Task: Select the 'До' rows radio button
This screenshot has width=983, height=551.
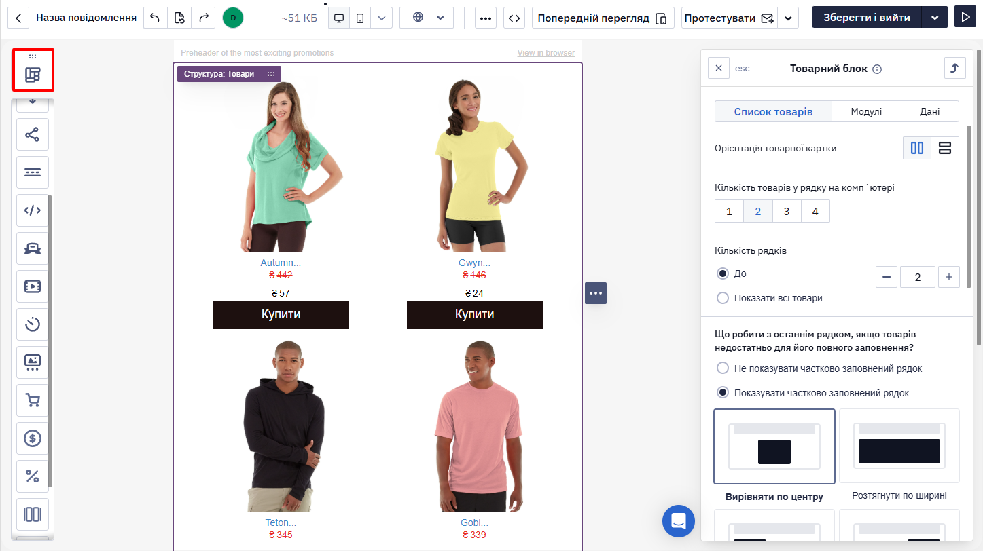Action: pos(723,273)
